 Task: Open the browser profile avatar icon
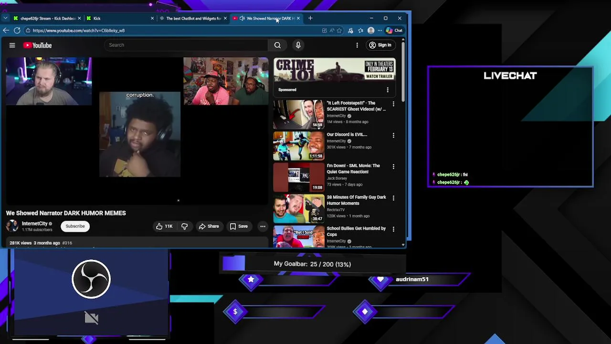point(370,30)
